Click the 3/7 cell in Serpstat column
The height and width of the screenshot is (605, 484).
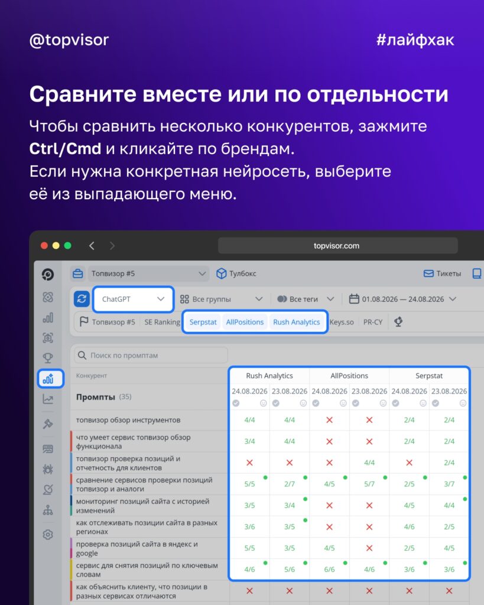(x=449, y=484)
